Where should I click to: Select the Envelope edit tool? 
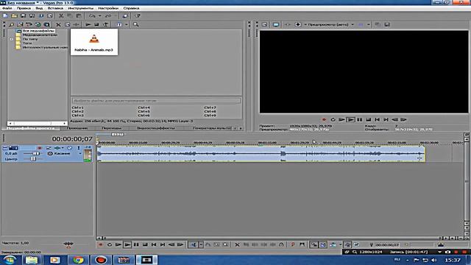(208, 244)
